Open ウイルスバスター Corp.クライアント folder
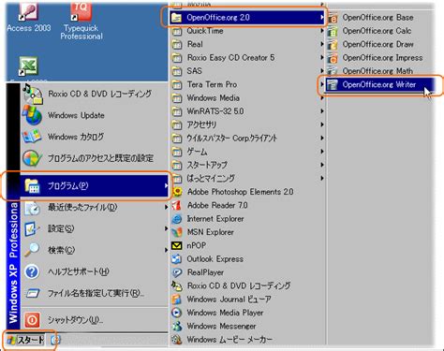 [x=247, y=138]
